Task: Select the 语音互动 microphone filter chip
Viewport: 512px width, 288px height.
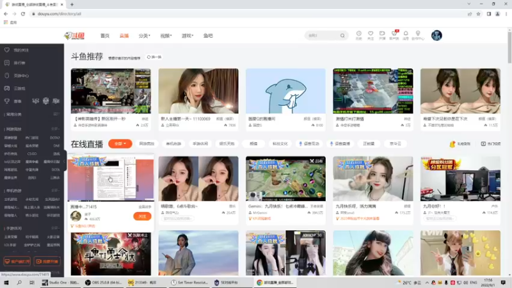Action: [309, 143]
